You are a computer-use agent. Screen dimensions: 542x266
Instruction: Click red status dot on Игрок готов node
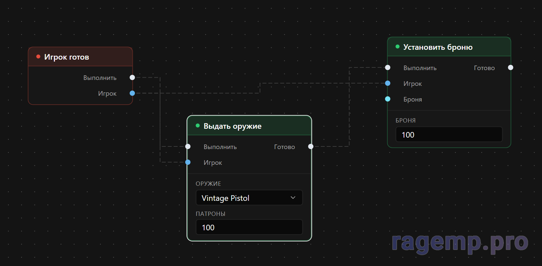[38, 57]
